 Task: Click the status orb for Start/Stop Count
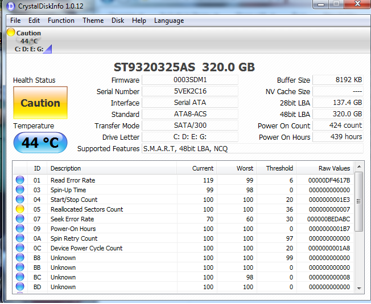tap(20, 200)
